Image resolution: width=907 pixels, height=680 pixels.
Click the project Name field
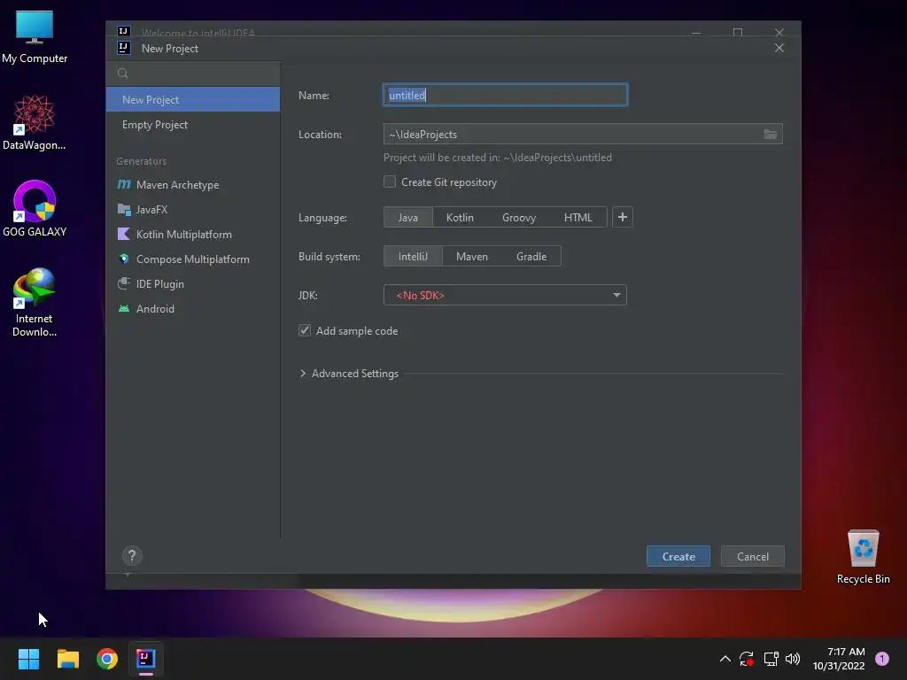coord(505,95)
